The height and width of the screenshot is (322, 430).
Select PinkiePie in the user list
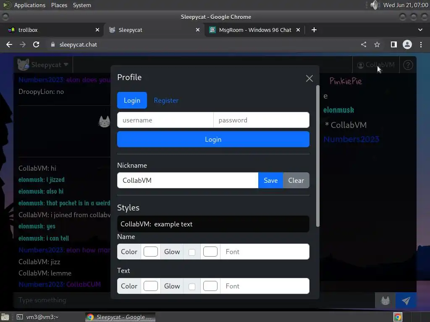346,81
